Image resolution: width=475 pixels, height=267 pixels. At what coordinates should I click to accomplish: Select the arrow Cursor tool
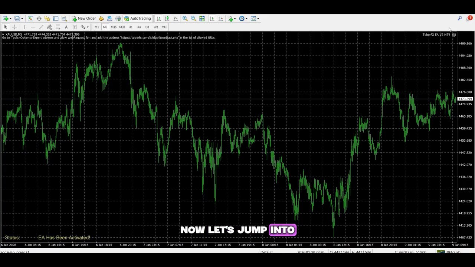[6, 27]
